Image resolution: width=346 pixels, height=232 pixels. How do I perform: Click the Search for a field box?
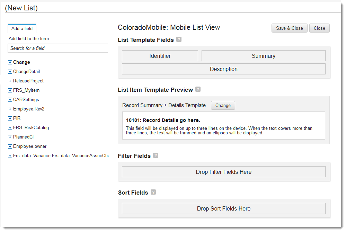(x=57, y=48)
